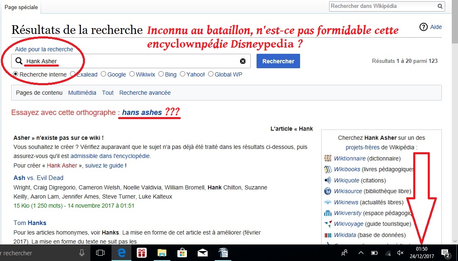458x261 pixels.
Task: Select the Recherche interne radio button
Action: pyautogui.click(x=15, y=74)
